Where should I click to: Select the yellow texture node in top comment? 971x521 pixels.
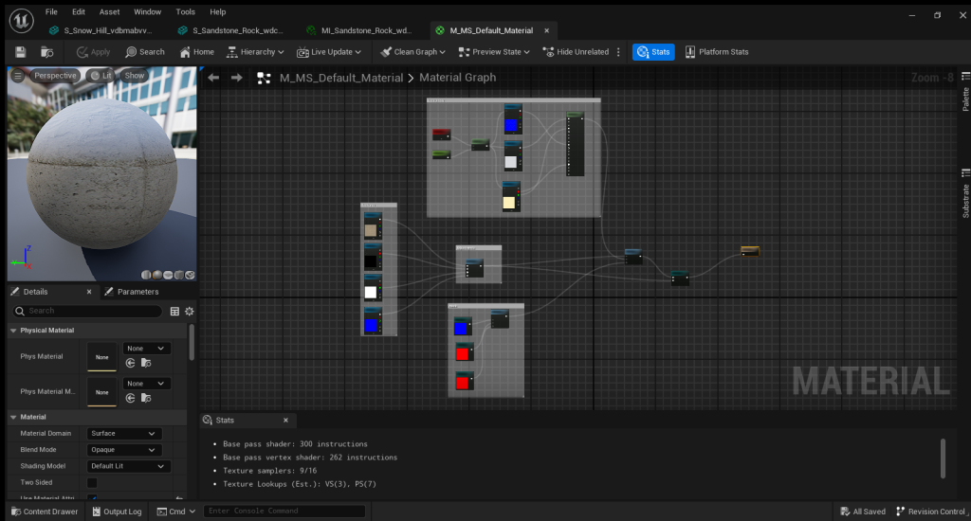click(x=511, y=196)
